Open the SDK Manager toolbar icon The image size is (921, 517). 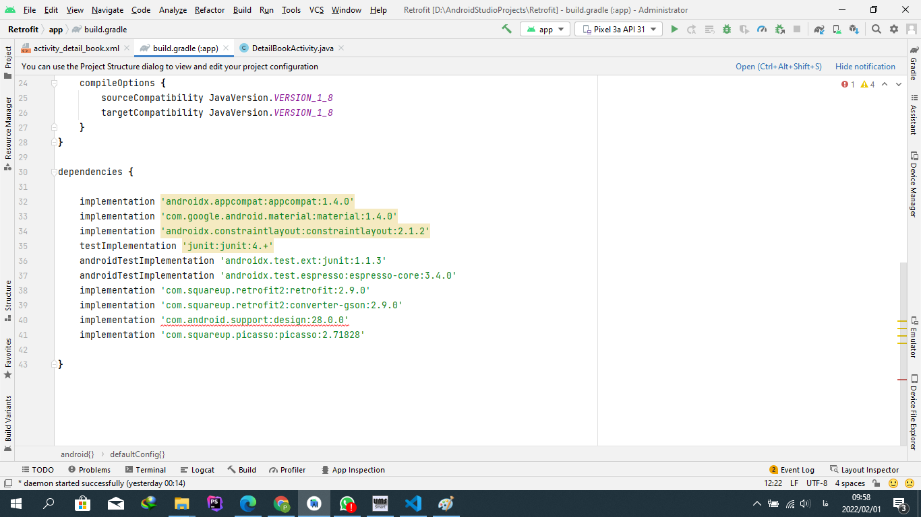coord(854,29)
